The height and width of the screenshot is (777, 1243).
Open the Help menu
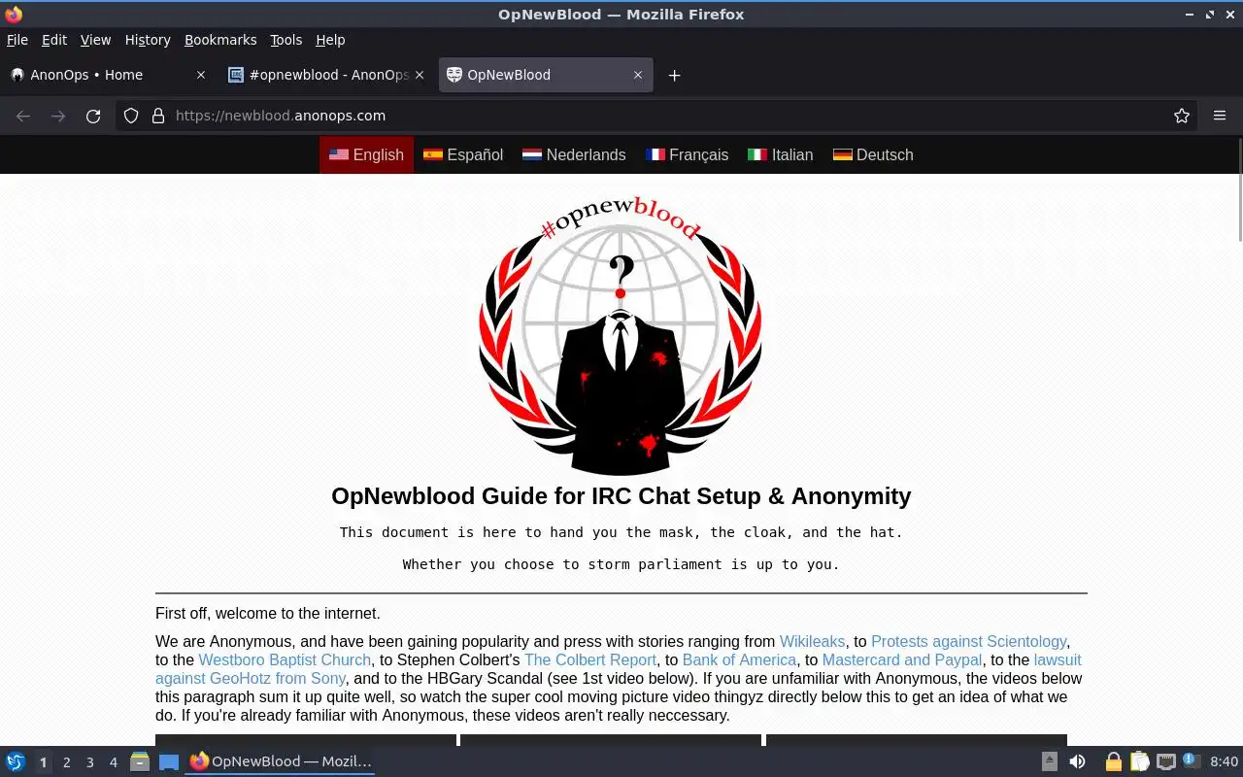click(x=330, y=40)
